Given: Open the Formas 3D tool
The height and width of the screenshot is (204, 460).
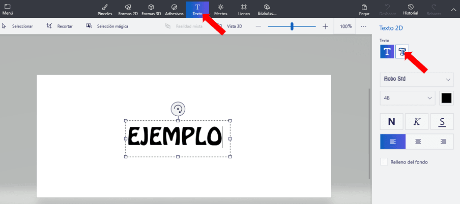Looking at the screenshot, I should click(151, 9).
